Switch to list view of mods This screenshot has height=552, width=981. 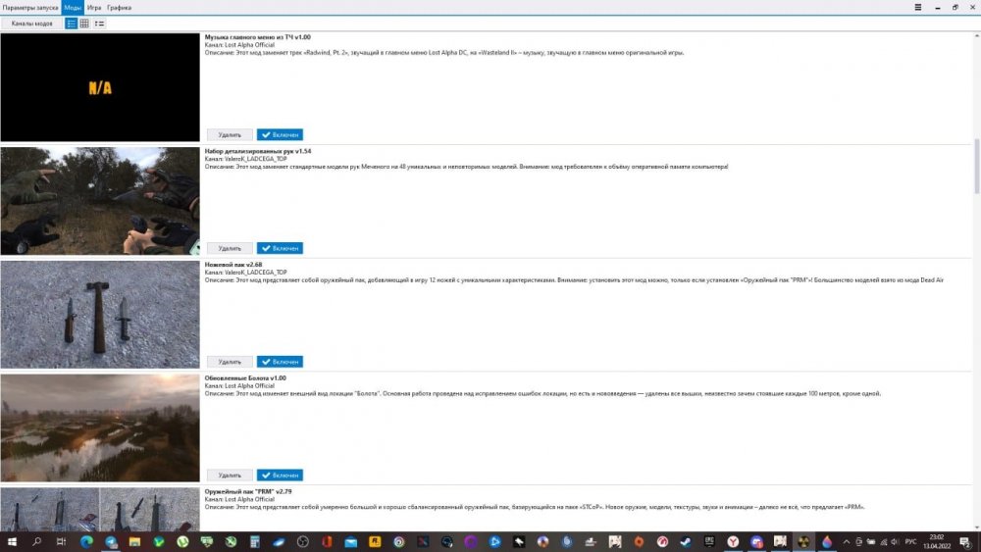point(72,24)
